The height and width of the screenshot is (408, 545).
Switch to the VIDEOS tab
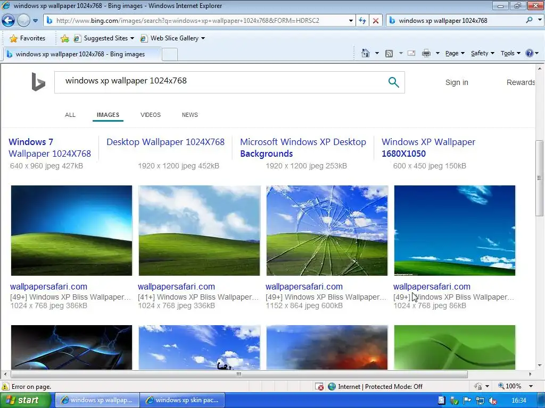click(151, 115)
